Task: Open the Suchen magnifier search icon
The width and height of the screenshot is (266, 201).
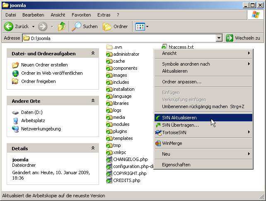Action: (x=76, y=26)
